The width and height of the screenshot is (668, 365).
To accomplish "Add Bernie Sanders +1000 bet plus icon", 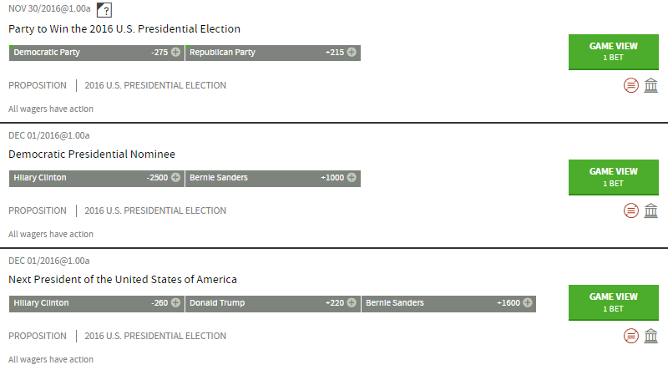I will (x=352, y=177).
